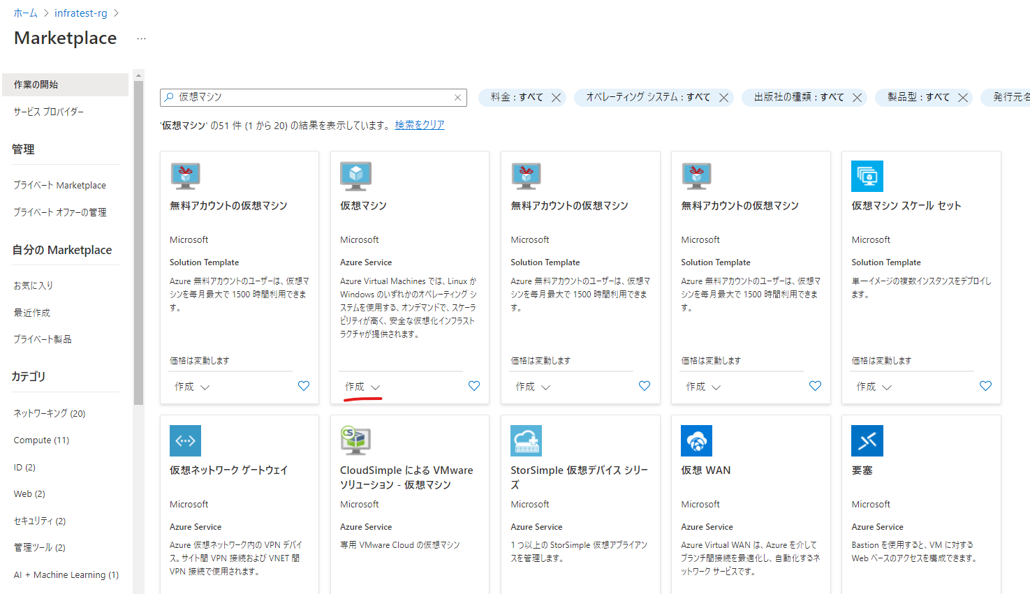This screenshot has width=1030, height=594.
Task: Click the description starting 1 つ以上の StorSimple
Action: point(579,551)
